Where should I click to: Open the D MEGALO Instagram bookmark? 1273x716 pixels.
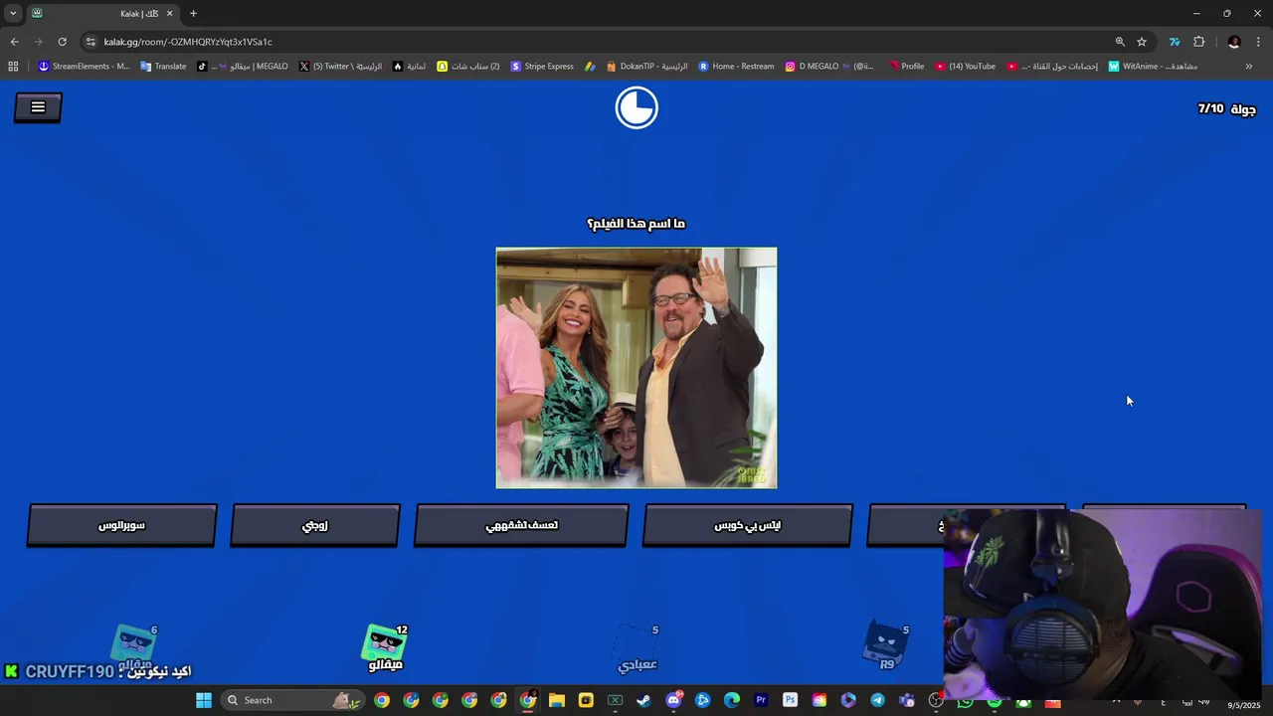(x=829, y=67)
